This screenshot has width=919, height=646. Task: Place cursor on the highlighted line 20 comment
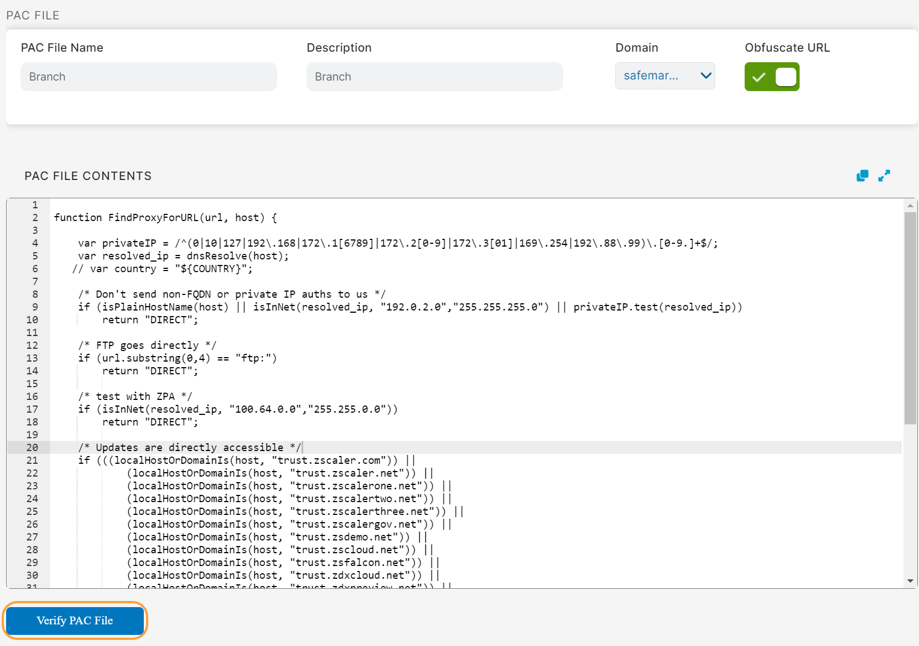[190, 447]
